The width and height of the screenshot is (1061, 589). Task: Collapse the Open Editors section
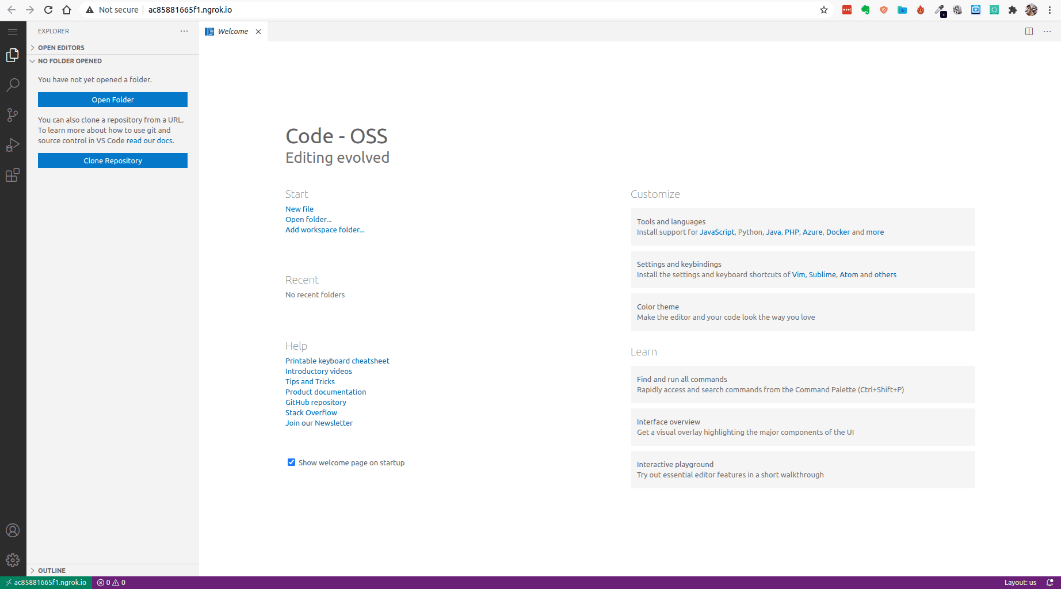60,48
